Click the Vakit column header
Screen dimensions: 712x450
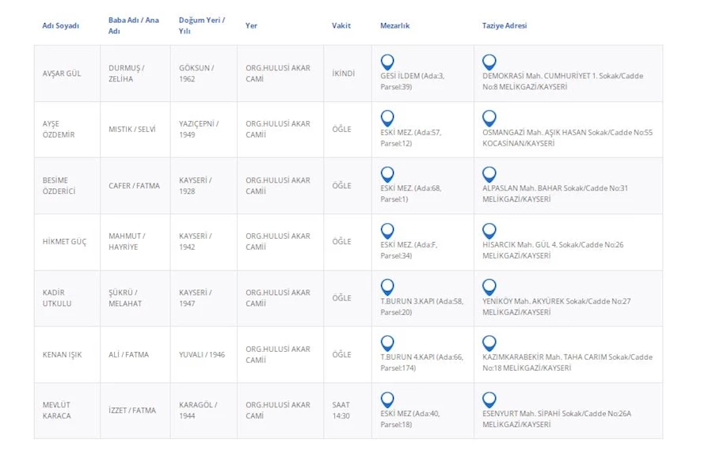point(341,26)
